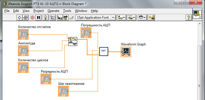Select the Waveform Graph terminal

[126, 52]
